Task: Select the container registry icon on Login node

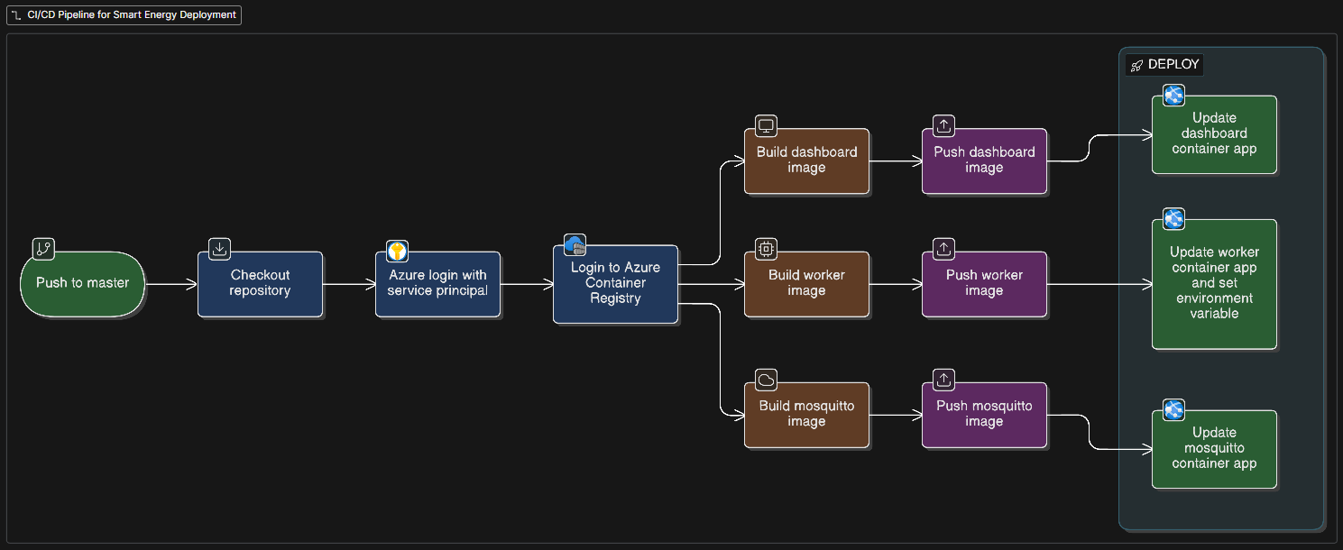Action: (575, 244)
